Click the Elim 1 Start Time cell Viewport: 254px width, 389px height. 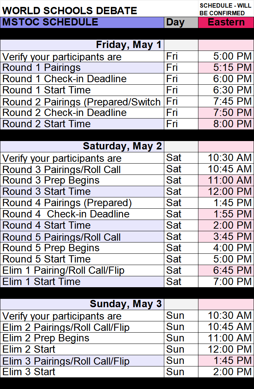pos(41,282)
